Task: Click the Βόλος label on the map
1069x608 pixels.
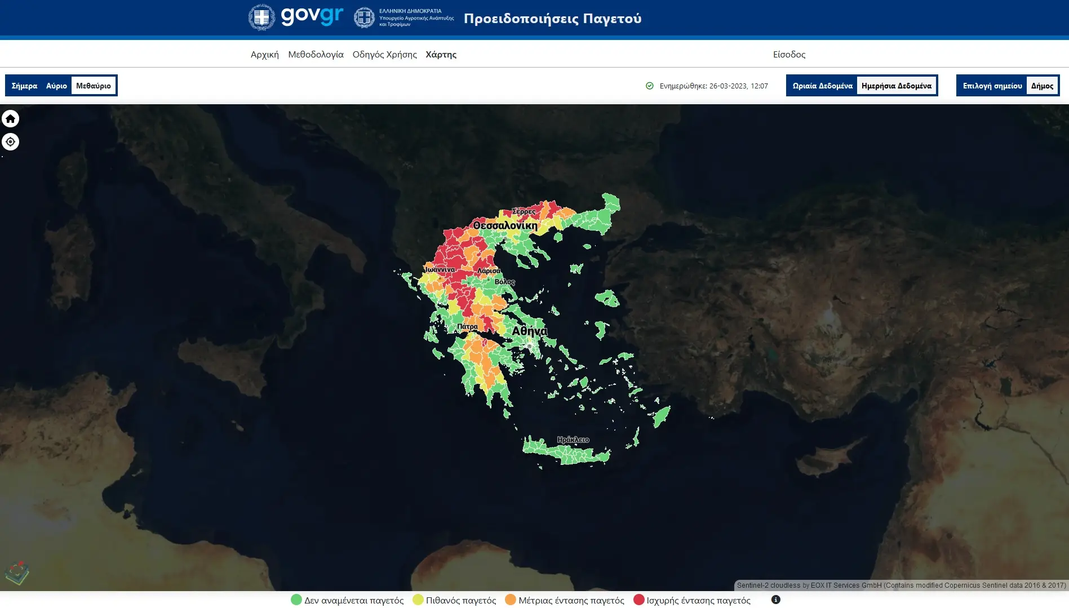Action: click(x=505, y=282)
